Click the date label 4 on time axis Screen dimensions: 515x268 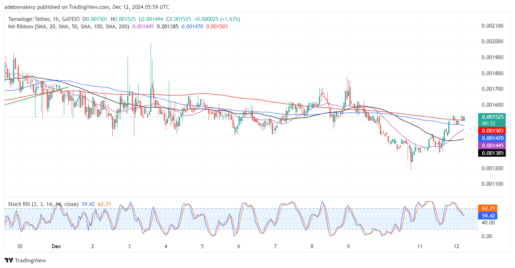pos(166,246)
